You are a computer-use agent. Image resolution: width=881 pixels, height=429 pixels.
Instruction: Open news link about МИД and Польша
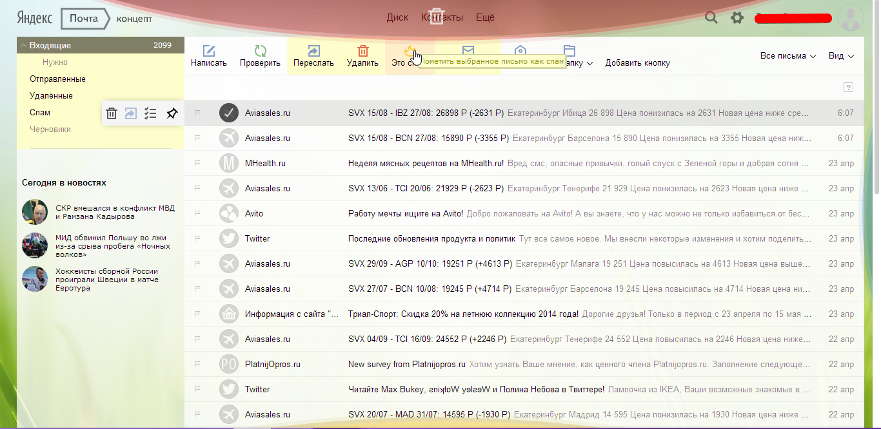point(113,245)
